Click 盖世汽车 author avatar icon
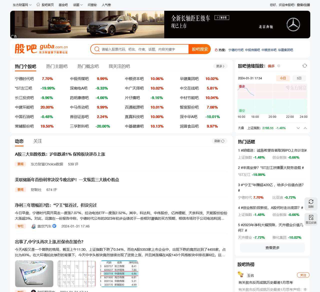This screenshot has width=320, height=292. (x=33, y=226)
